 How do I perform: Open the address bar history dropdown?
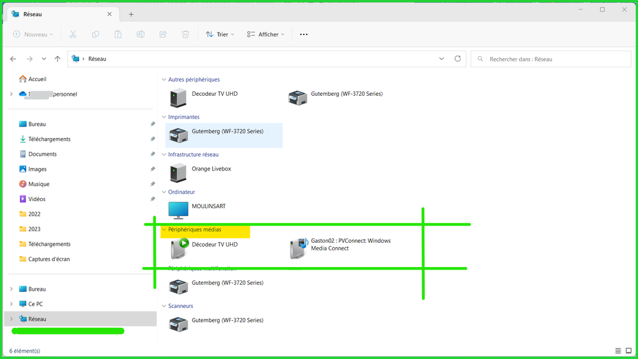(x=441, y=59)
